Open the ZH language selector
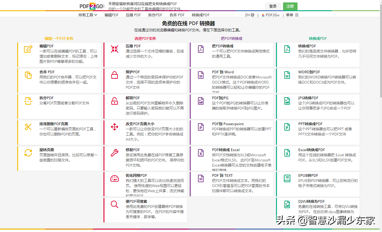The height and width of the screenshot is (232, 382). pos(249,15)
